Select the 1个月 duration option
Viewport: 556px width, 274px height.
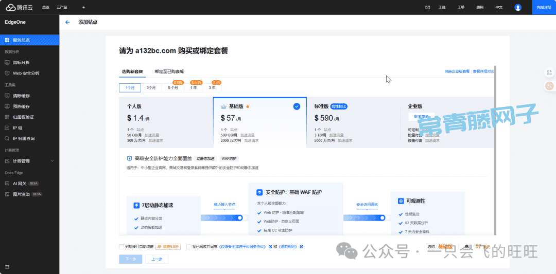130,88
